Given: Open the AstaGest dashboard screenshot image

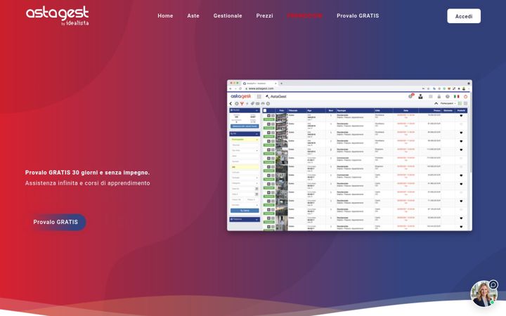Looking at the screenshot, I should tap(349, 155).
